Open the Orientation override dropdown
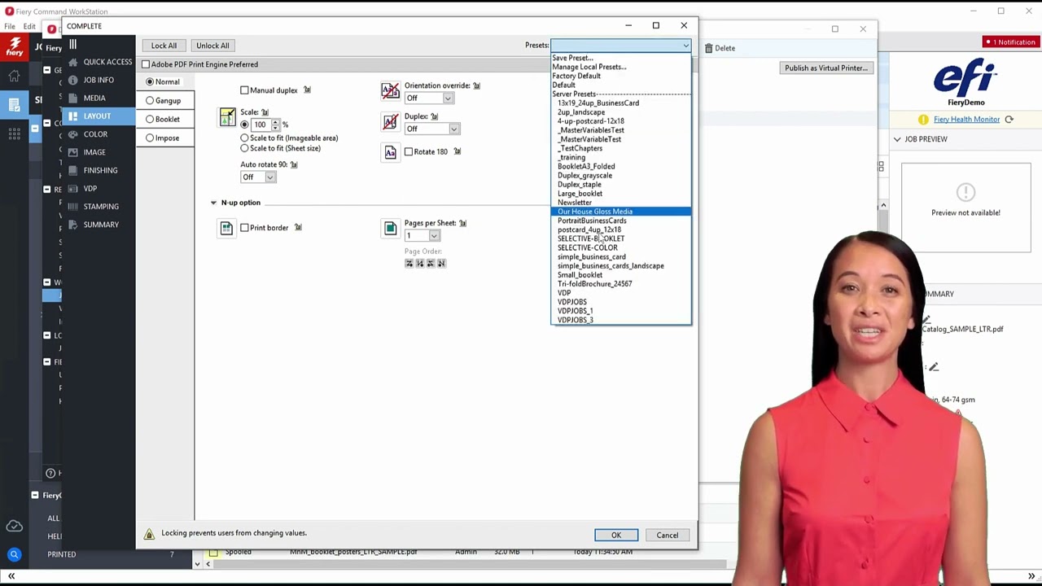This screenshot has height=586, width=1042. (x=429, y=98)
